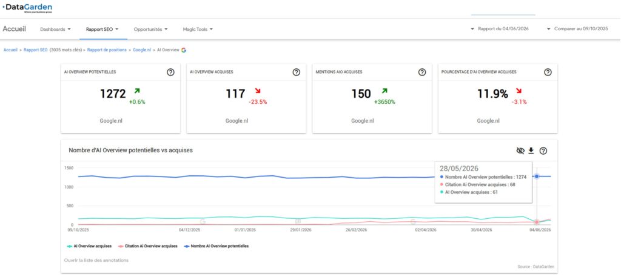Toggle AI Overview acquises legend series

[90, 246]
